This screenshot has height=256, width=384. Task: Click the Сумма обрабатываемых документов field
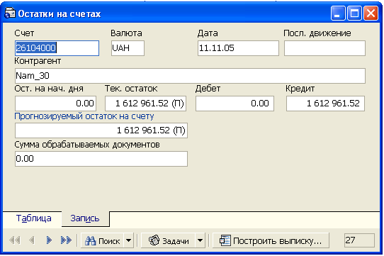click(101, 159)
